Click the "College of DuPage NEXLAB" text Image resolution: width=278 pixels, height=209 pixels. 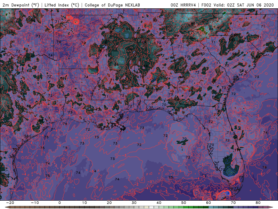(x=112, y=5)
